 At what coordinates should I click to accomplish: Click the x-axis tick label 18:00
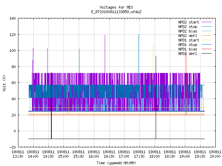[154, 156]
